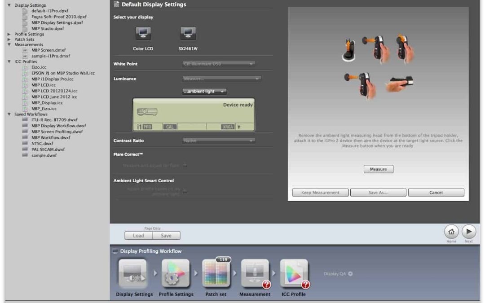Image resolution: width=485 pixels, height=303 pixels.
Task: Add Display QA with plus icon
Action: [350, 274]
